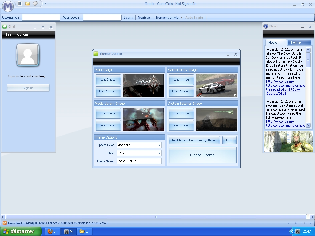Save the Game Library Image
The width and height of the screenshot is (315, 236).
point(181,92)
